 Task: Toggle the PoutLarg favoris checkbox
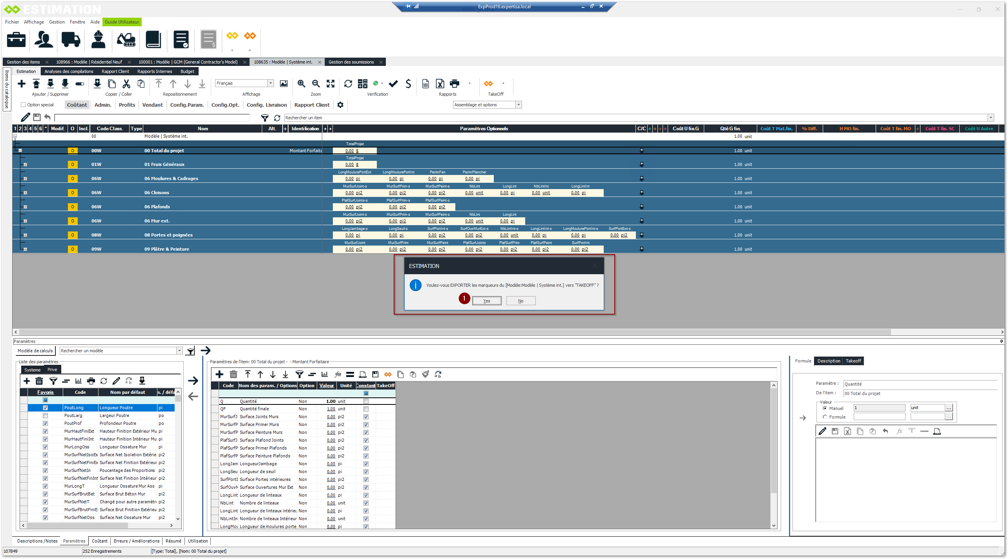[x=45, y=415]
